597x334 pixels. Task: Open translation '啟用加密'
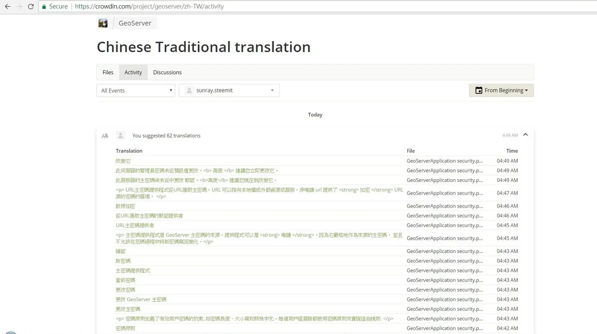click(x=125, y=206)
